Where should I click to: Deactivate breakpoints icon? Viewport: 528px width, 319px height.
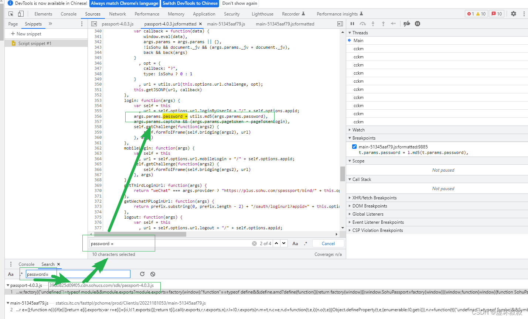pos(407,24)
